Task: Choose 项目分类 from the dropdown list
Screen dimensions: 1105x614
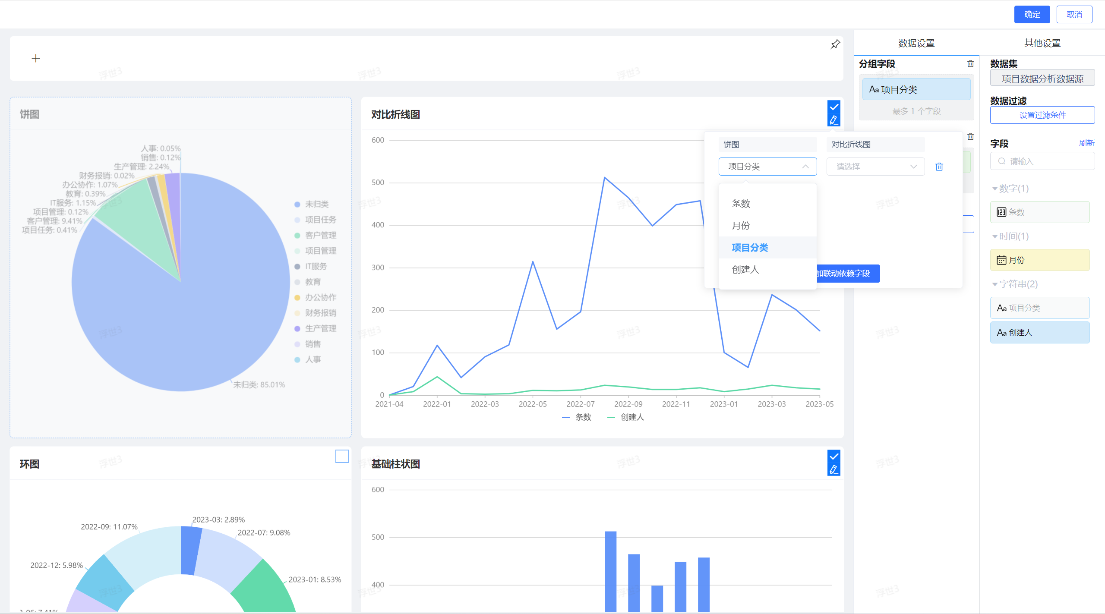Action: click(x=767, y=247)
